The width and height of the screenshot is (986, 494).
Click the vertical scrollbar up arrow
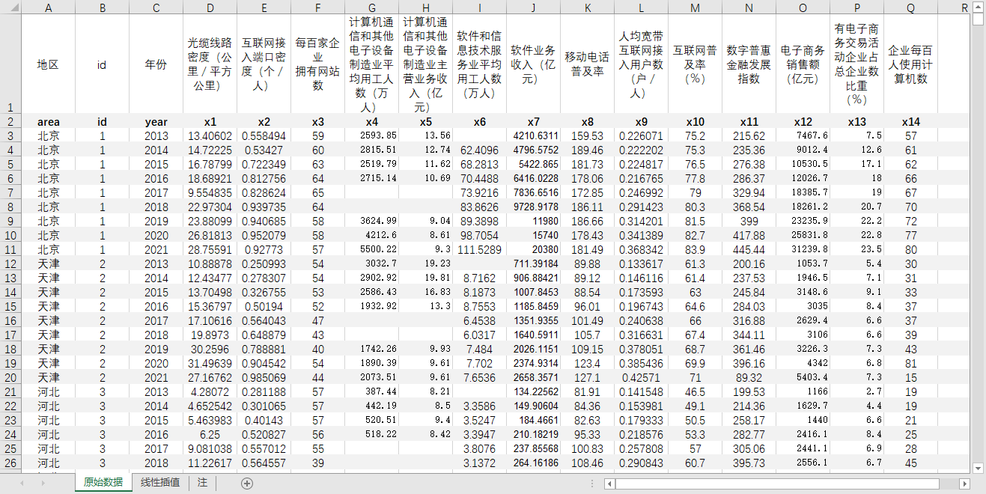(979, 6)
